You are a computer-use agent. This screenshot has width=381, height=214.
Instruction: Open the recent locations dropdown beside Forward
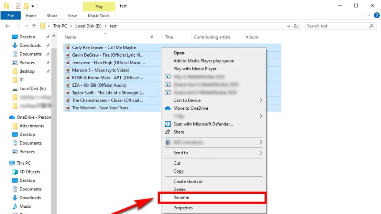(x=26, y=26)
